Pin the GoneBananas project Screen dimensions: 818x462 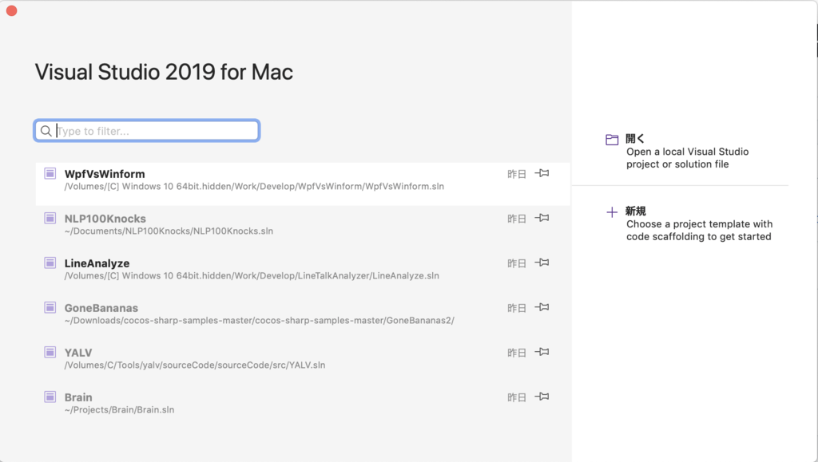542,307
